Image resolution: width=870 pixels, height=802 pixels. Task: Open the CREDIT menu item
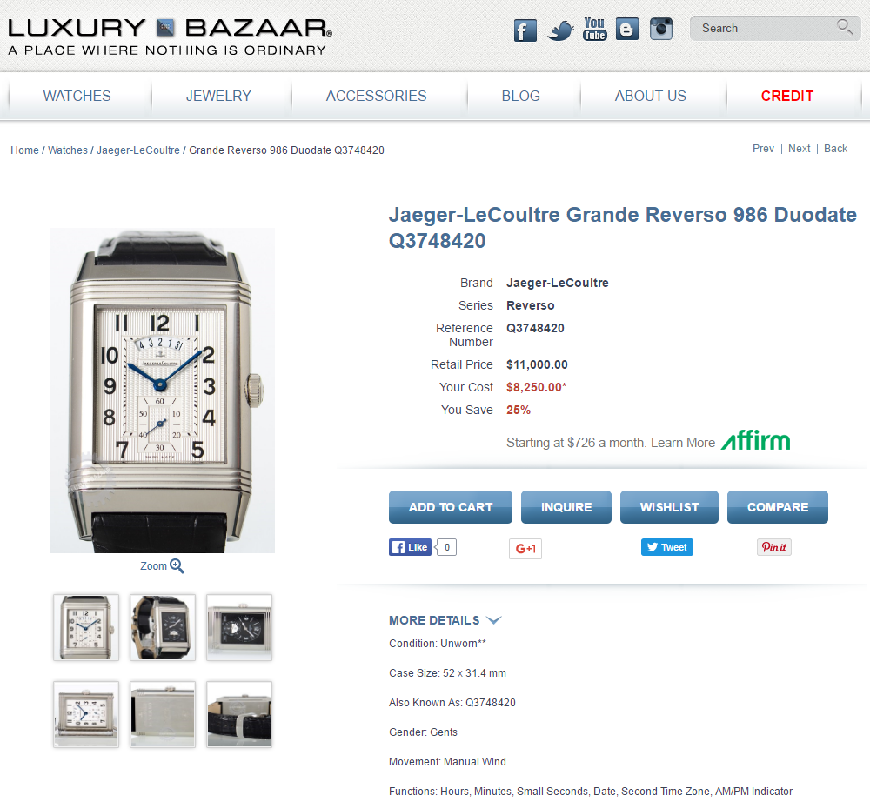tap(786, 96)
